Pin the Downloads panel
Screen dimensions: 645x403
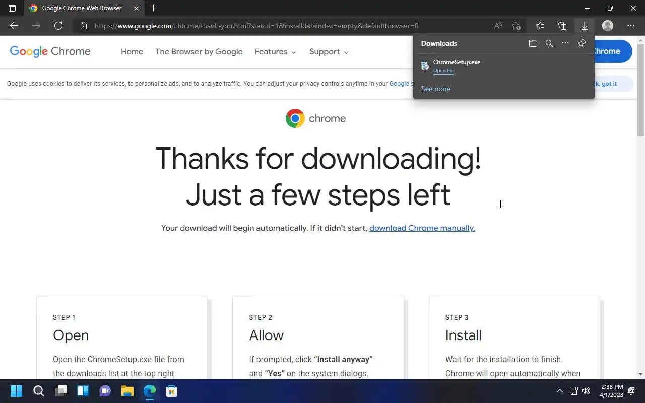582,43
